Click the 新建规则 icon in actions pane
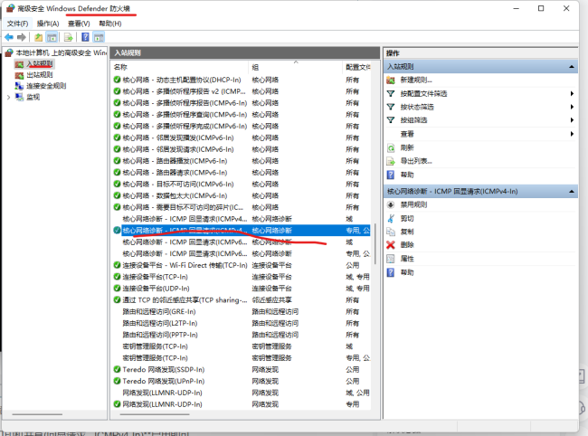The image size is (588, 436). [x=391, y=80]
